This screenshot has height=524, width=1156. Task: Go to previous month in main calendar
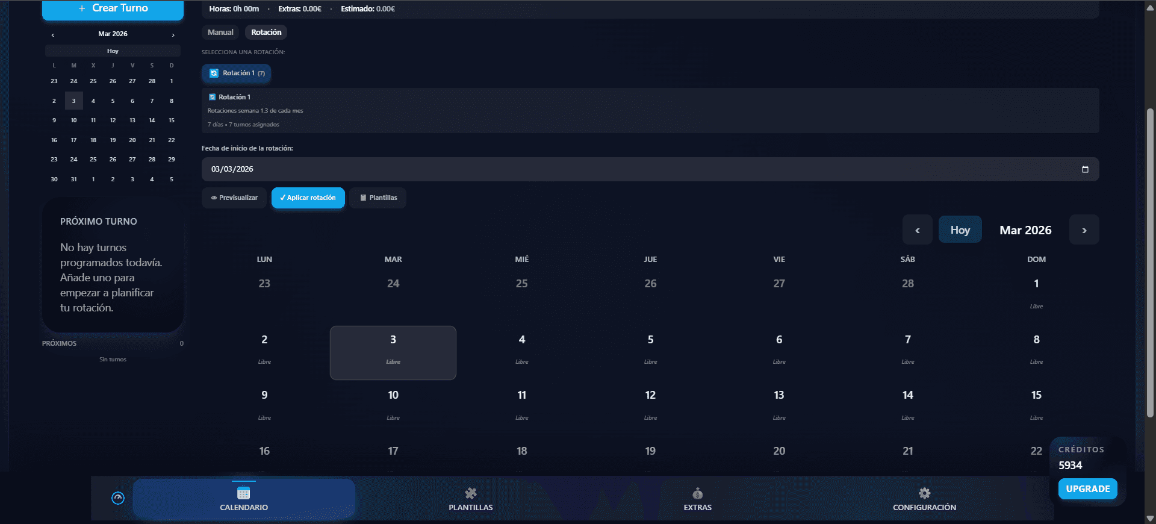(x=917, y=230)
